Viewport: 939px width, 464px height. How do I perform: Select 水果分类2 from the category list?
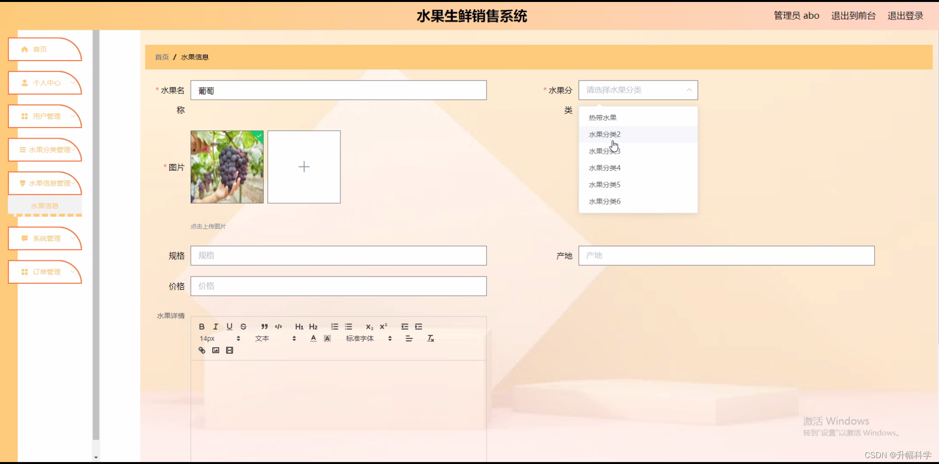(604, 134)
